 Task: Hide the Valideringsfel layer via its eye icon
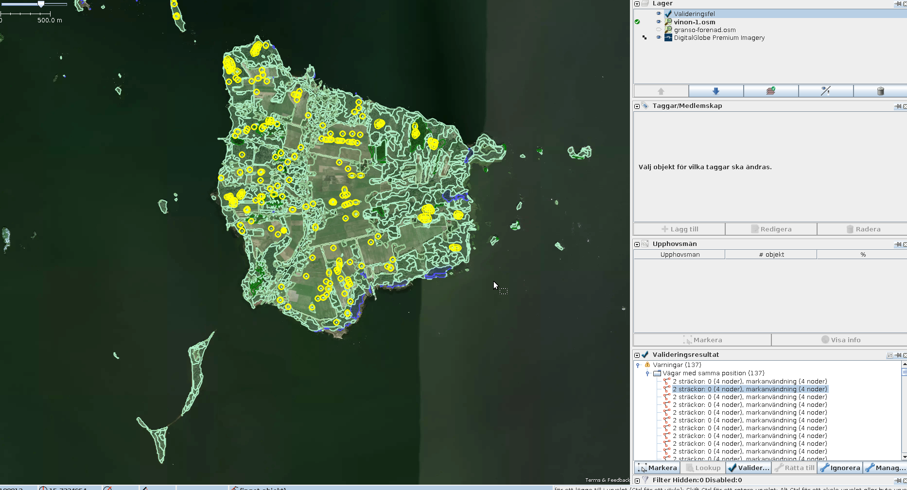click(x=659, y=14)
